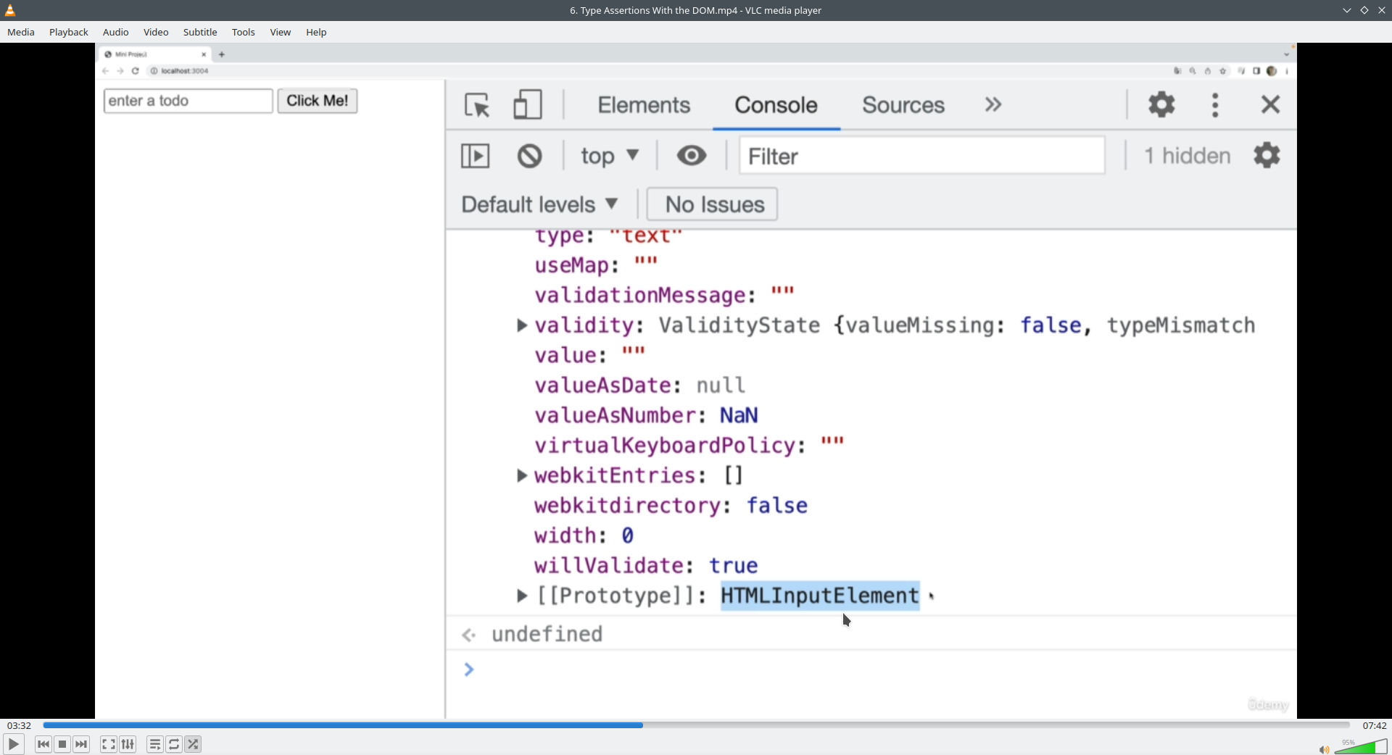Screen dimensions: 1392x755
Task: Expand the [[Prototype]] HTMLInputElement entry
Action: (x=521, y=596)
